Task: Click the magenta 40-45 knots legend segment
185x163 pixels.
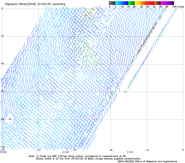Action: pos(164,3)
